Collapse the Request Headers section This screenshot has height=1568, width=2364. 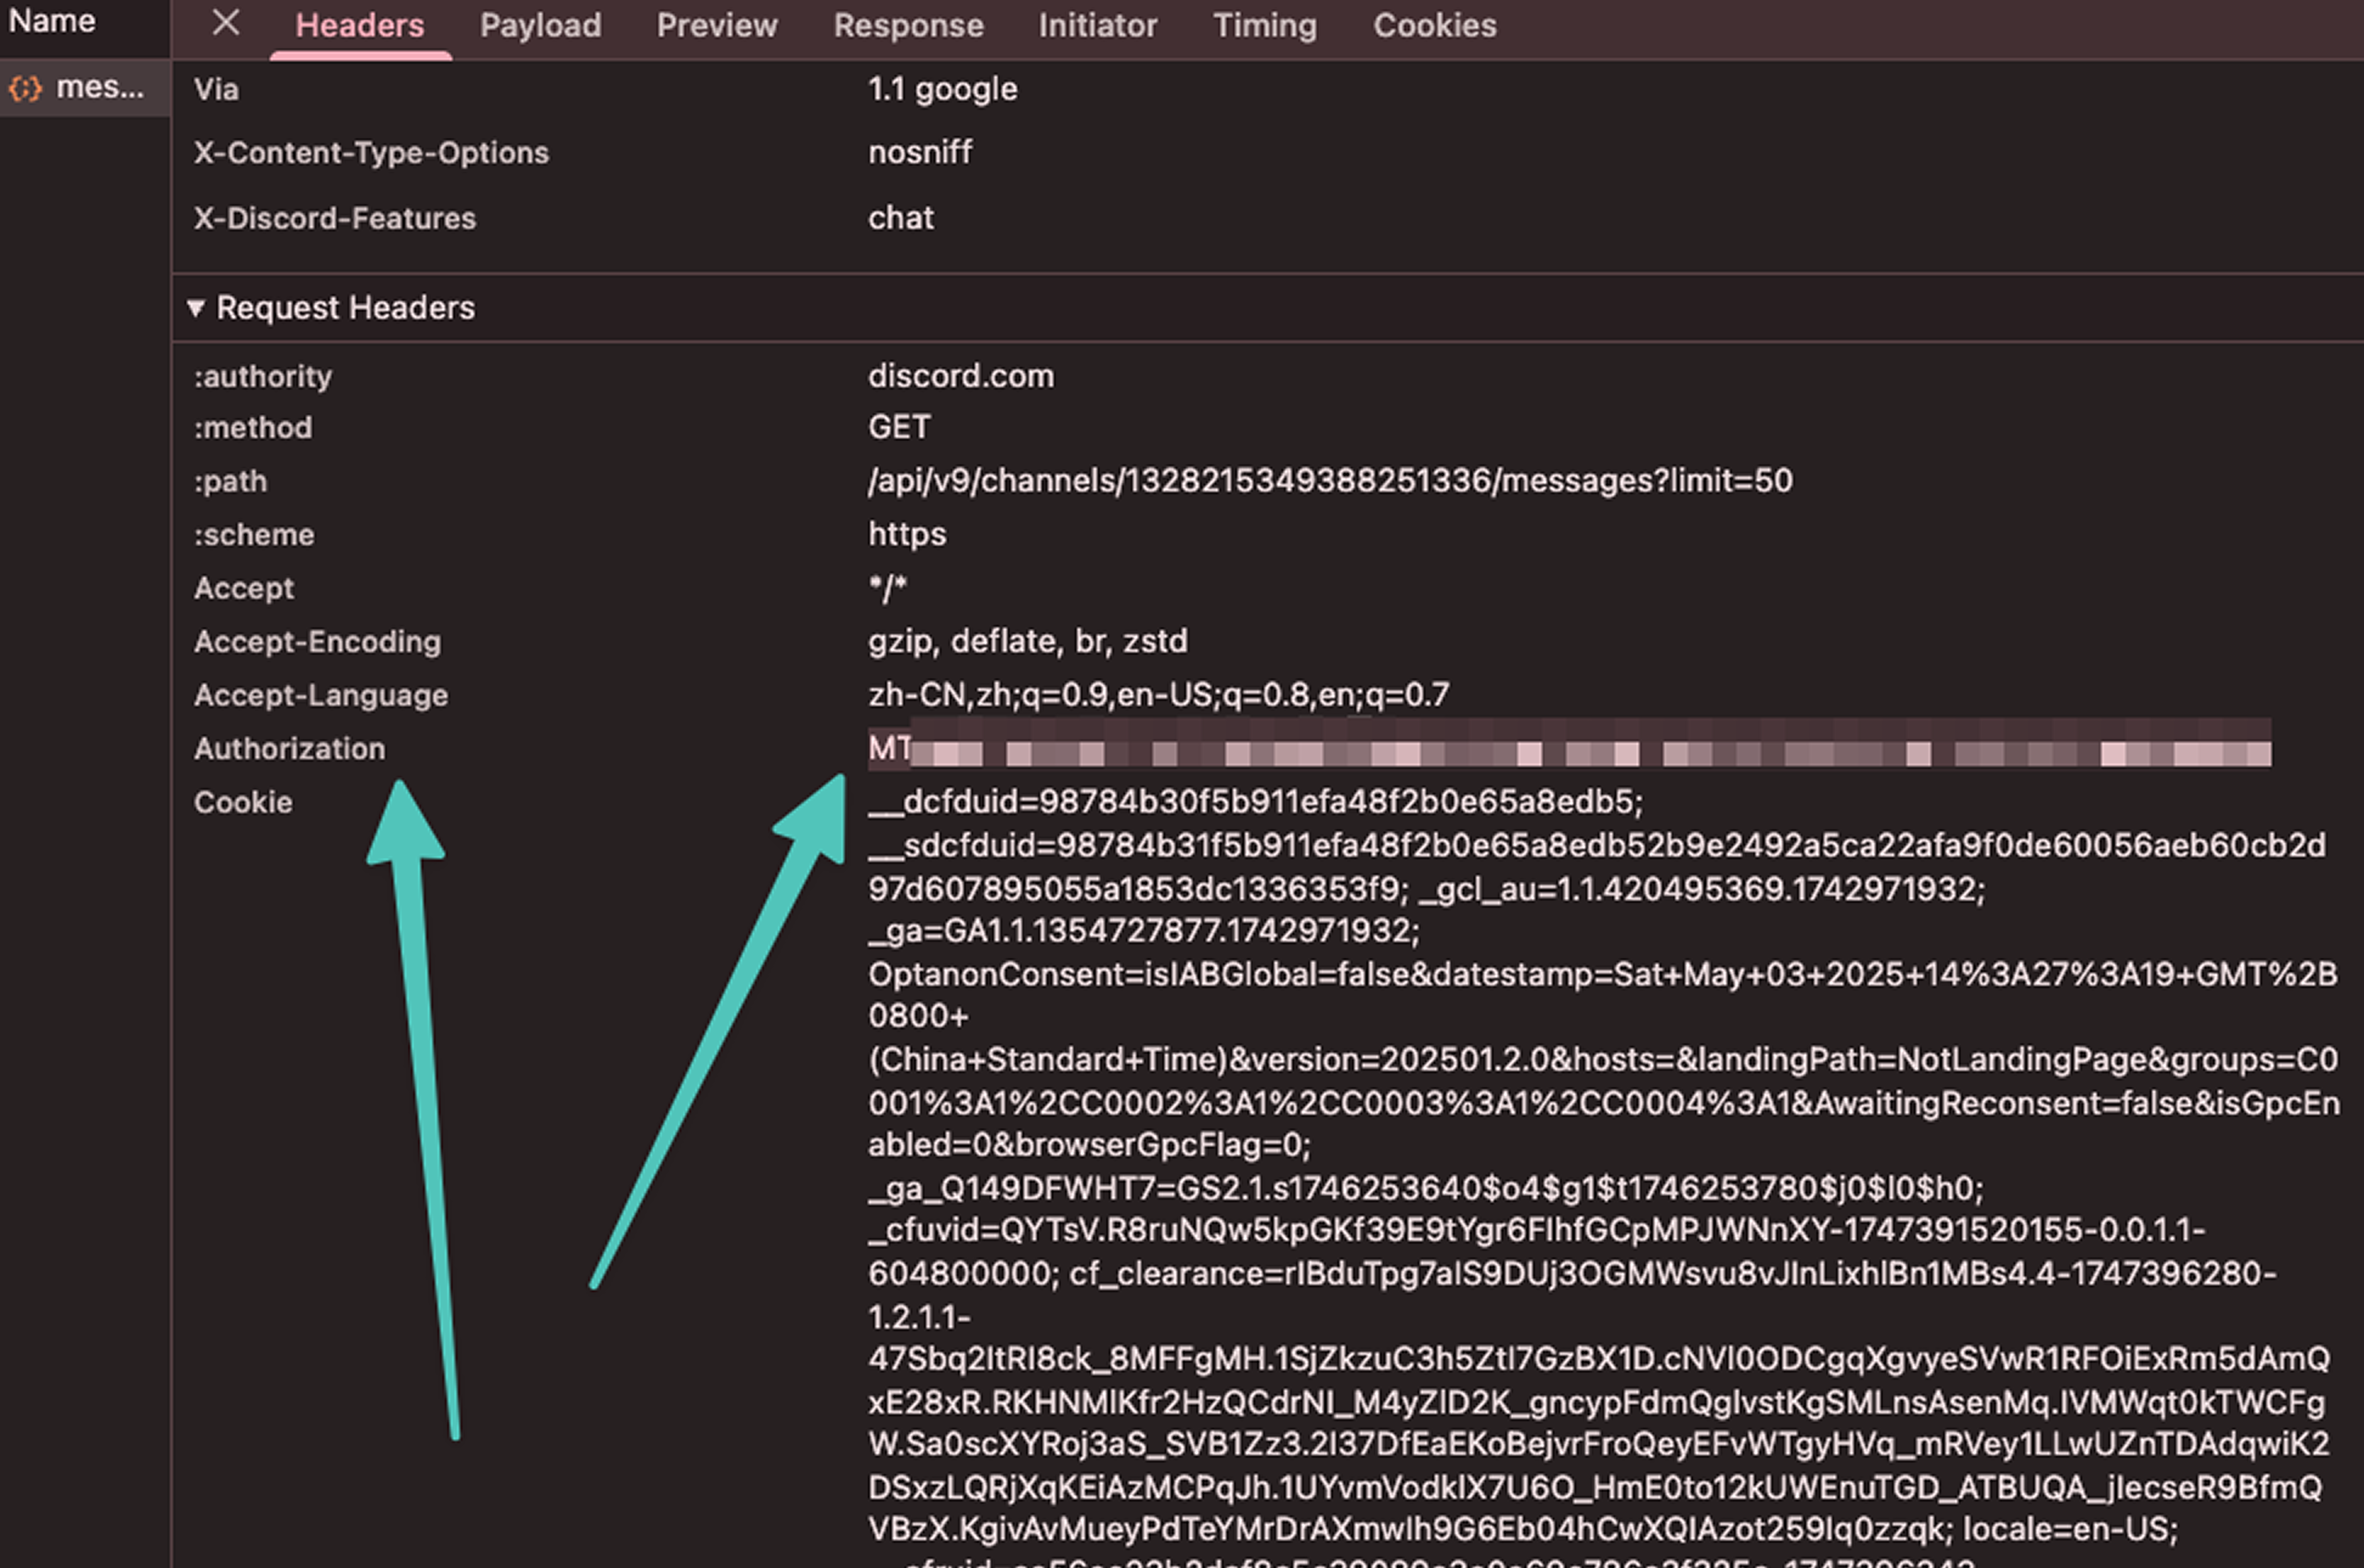[x=196, y=308]
